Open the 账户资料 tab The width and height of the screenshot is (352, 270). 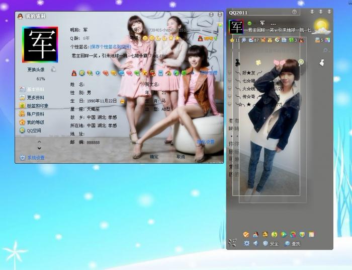pos(32,114)
